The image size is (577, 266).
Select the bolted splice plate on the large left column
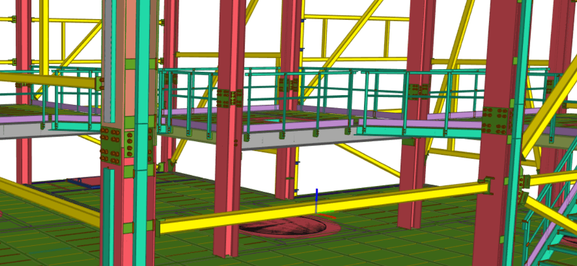(x=111, y=145)
